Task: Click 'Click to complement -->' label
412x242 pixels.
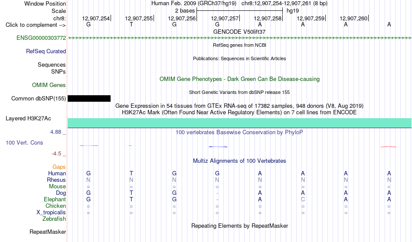Action: click(36, 25)
